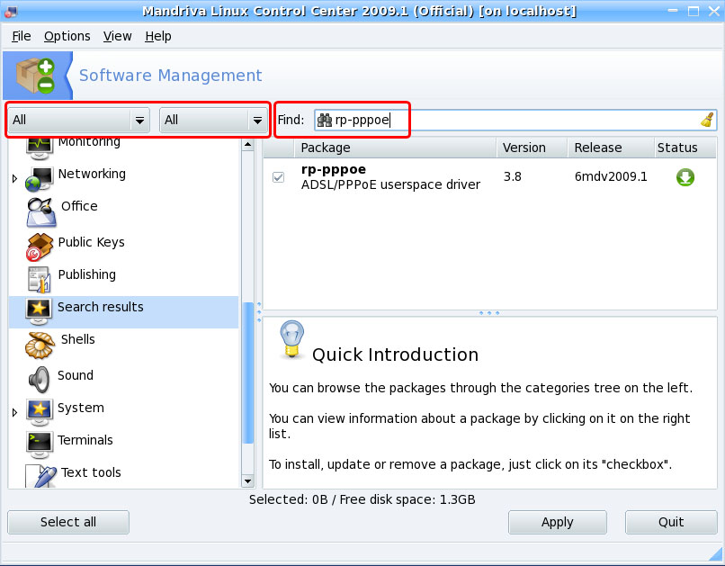Sort by the Status column header

point(685,148)
